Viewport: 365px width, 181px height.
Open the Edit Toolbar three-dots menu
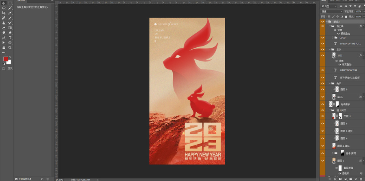[4, 53]
